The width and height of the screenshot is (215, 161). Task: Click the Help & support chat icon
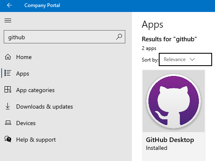click(x=8, y=139)
